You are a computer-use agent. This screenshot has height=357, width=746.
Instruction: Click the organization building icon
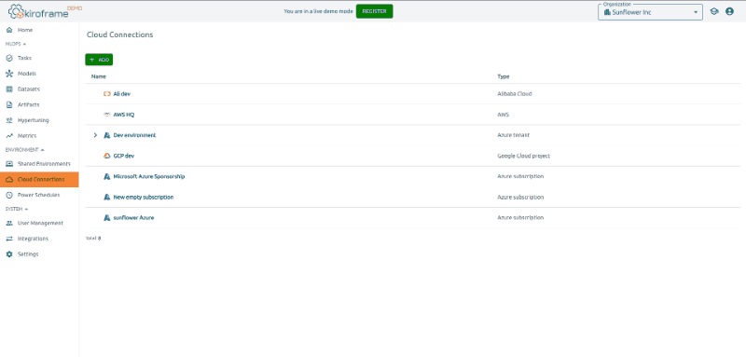[607, 12]
